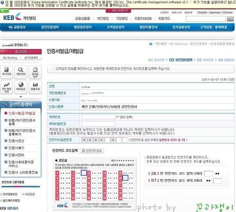Viewport: 236px width, 212px height.
Task: Open 인증서 스마트폰전송 in the sidebar menu
Action: (x=23, y=173)
